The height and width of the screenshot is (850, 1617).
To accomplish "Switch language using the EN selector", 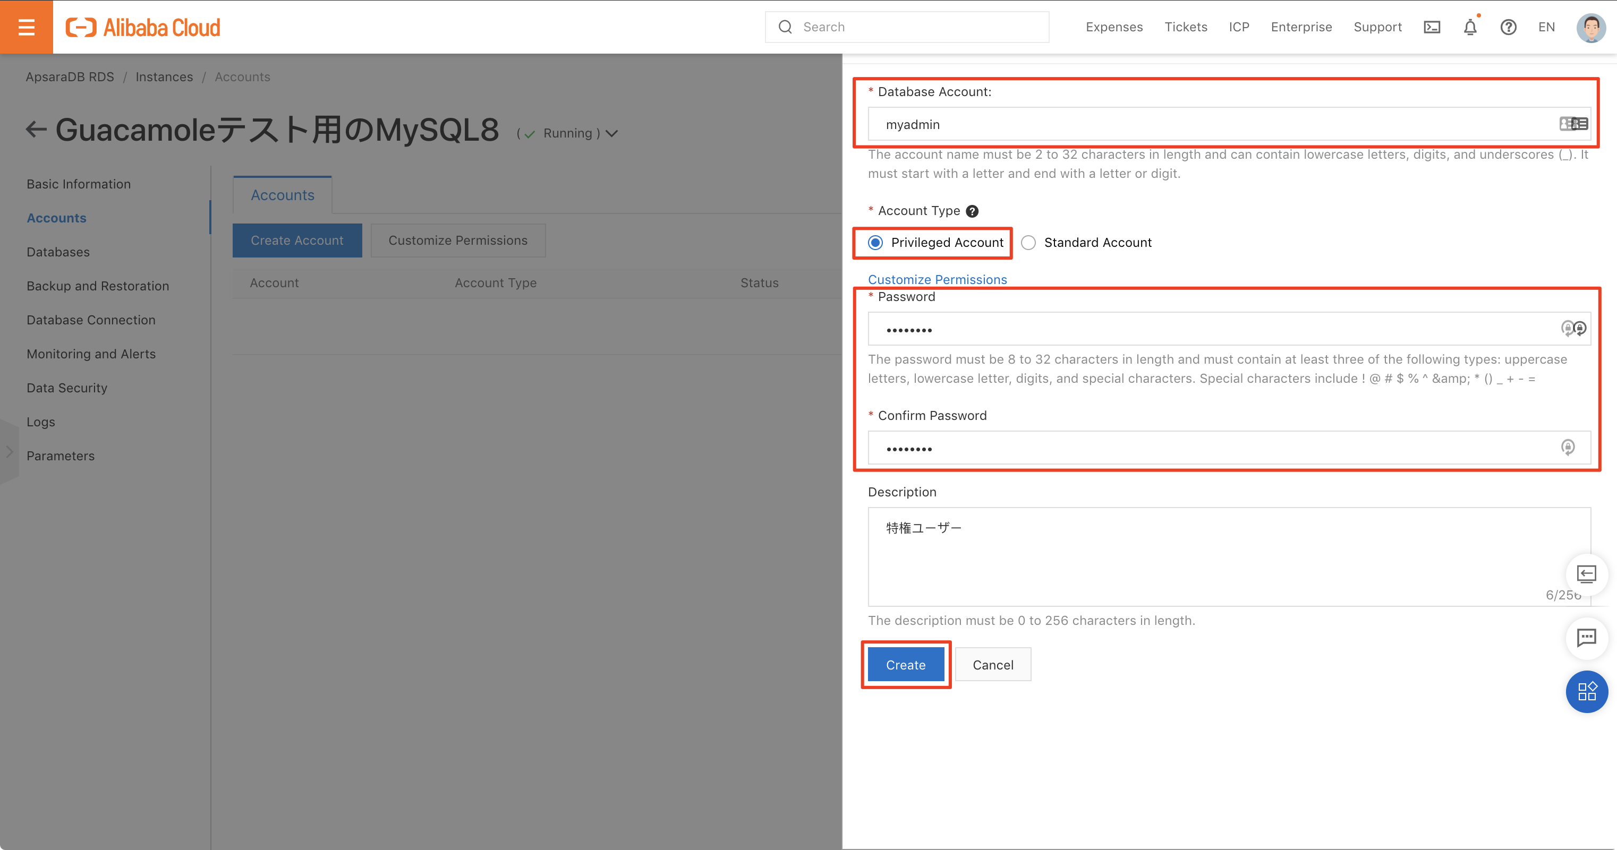I will (1546, 27).
